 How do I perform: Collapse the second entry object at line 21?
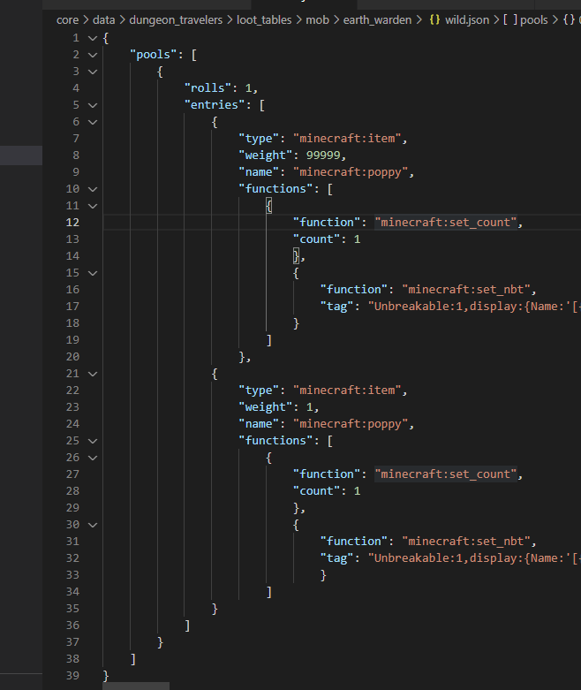(x=94, y=374)
